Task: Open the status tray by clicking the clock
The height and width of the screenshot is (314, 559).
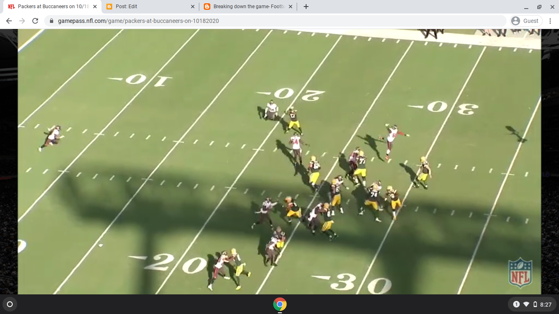Action: (x=545, y=304)
